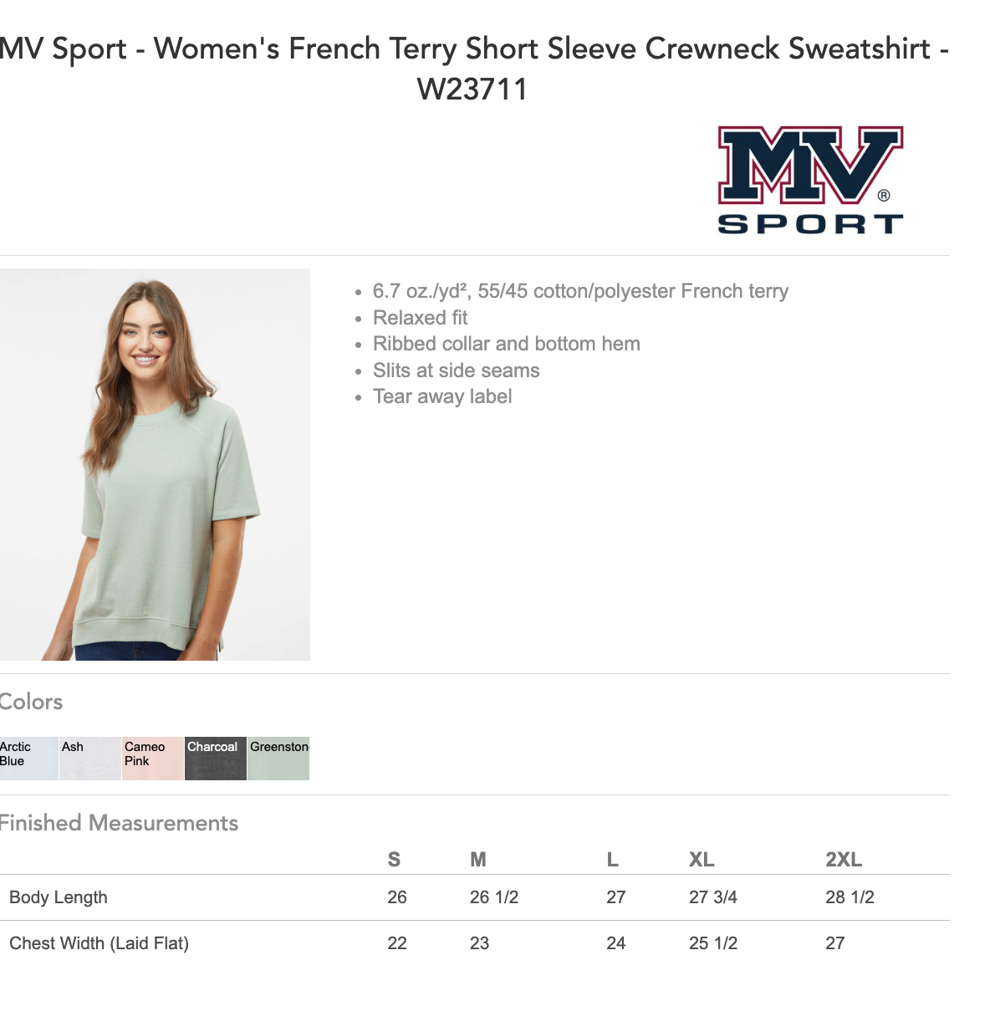995x1027 pixels.
Task: Select the Body Length row label
Action: click(59, 897)
